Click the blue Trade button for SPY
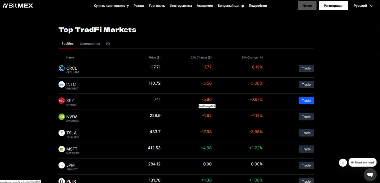The width and height of the screenshot is (380, 183). coord(306,101)
